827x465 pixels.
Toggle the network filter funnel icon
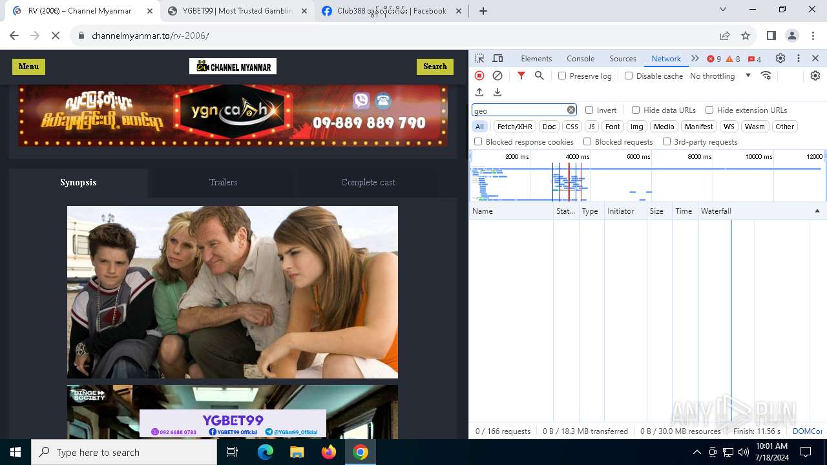tap(521, 76)
